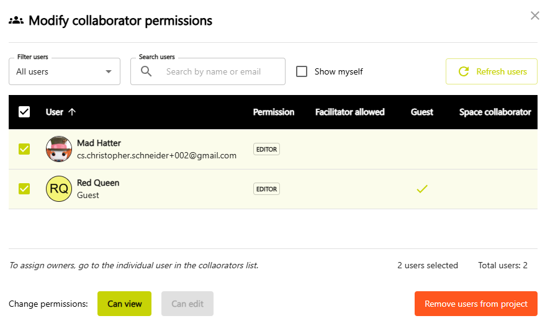The width and height of the screenshot is (545, 326).
Task: Enable the Show myself checkbox
Action: [x=302, y=71]
